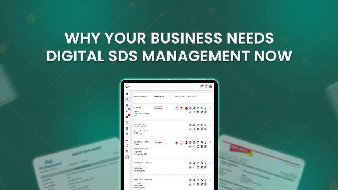The width and height of the screenshot is (338, 190).
Task: Open the QR code sidebar icon
Action: point(127,134)
